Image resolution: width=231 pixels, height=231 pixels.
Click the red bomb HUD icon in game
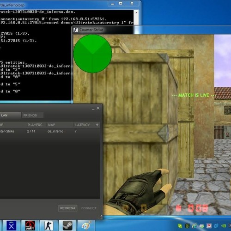pyautogui.click(x=178, y=208)
